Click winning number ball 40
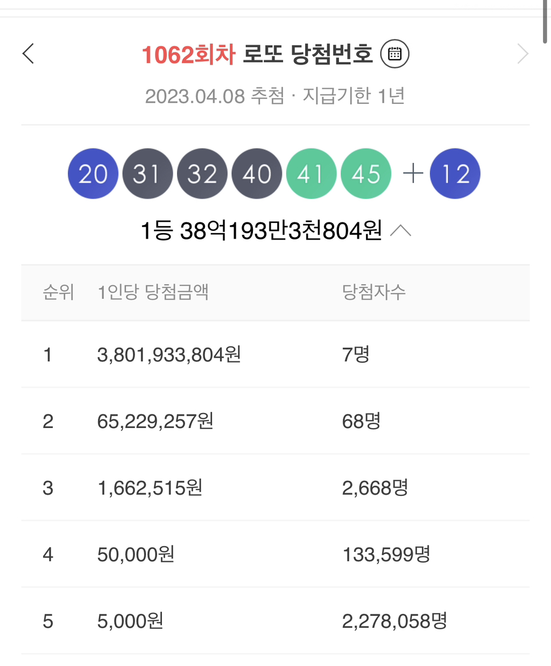The width and height of the screenshot is (551, 666). click(257, 174)
